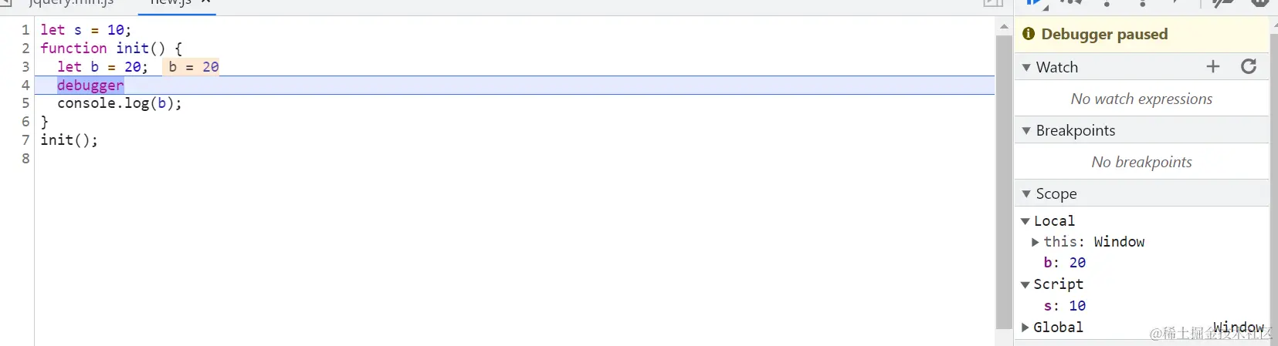Click line number 5 gutter to set breakpoint
Image resolution: width=1278 pixels, height=346 pixels.
(x=25, y=103)
